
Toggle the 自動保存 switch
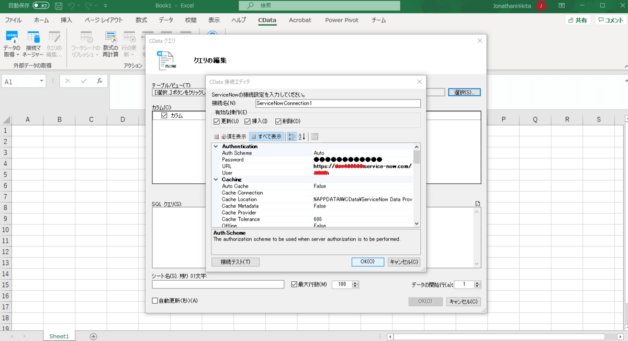click(41, 6)
